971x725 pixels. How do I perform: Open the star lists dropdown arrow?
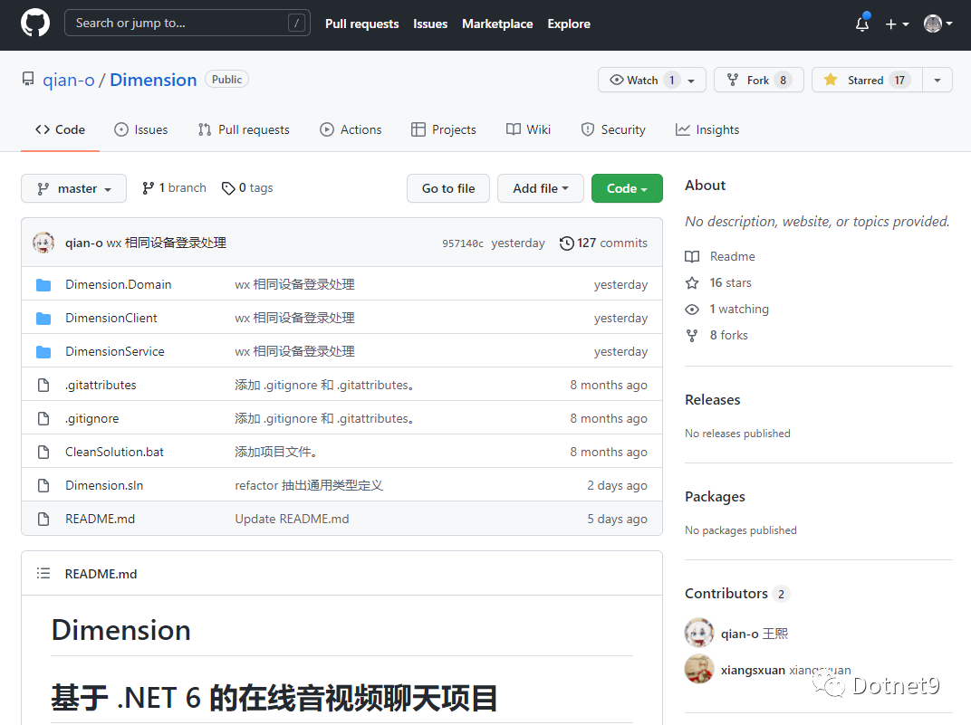pyautogui.click(x=937, y=80)
